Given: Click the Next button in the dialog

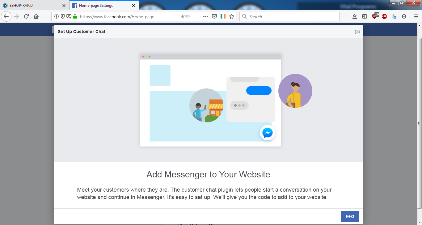Looking at the screenshot, I should 350,216.
